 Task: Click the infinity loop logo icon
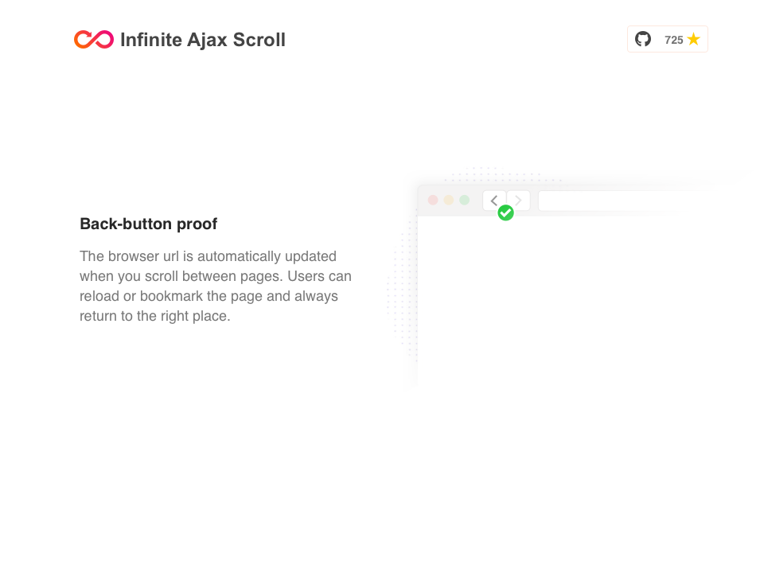(94, 39)
